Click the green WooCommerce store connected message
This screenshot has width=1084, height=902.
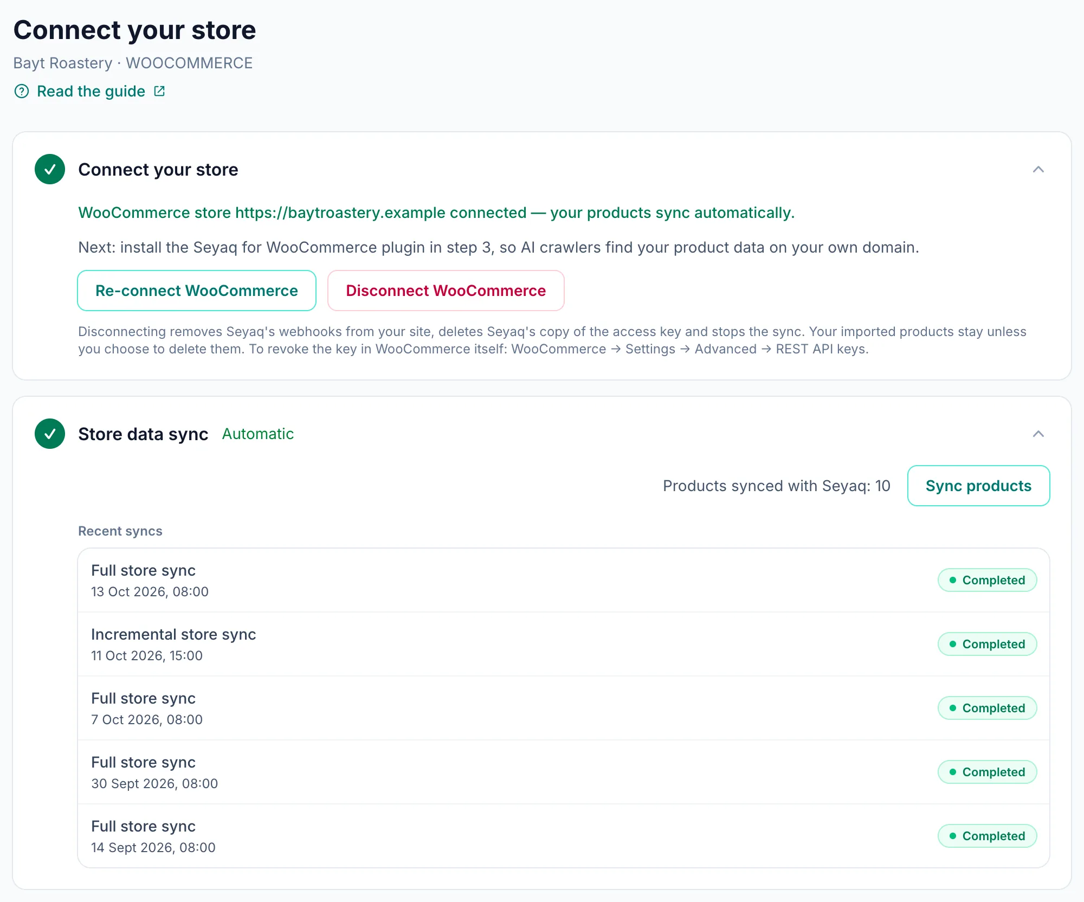tap(436, 212)
